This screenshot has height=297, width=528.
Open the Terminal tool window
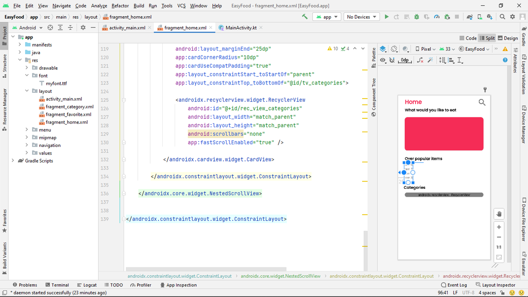tap(57, 285)
